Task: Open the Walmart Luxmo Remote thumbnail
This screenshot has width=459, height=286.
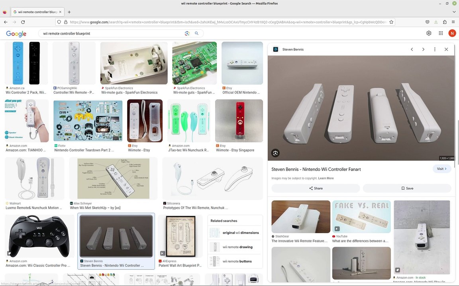Action: (x=35, y=178)
